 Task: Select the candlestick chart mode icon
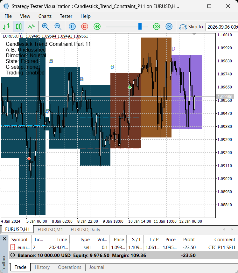[x=19, y=26]
